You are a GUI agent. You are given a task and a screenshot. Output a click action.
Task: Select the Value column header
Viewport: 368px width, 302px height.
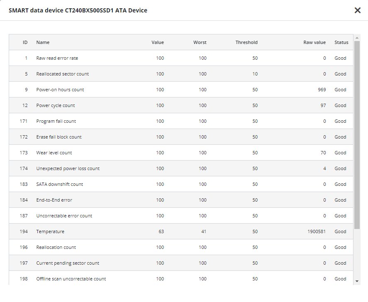[158, 42]
